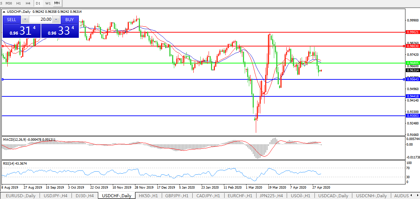Select the green 0.96805 price level label

pyautogui.click(x=413, y=63)
